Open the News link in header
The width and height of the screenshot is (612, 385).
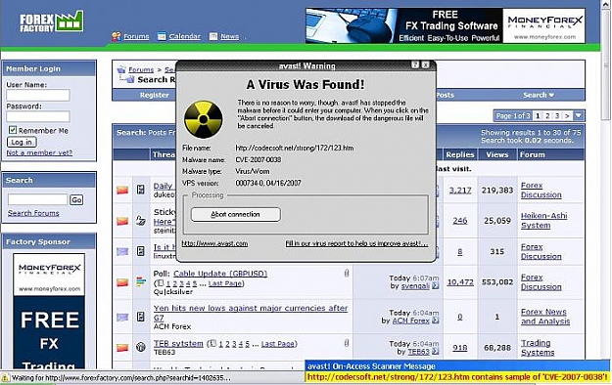[229, 36]
